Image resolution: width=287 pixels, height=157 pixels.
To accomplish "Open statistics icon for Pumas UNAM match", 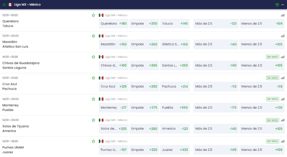I will (282, 141).
